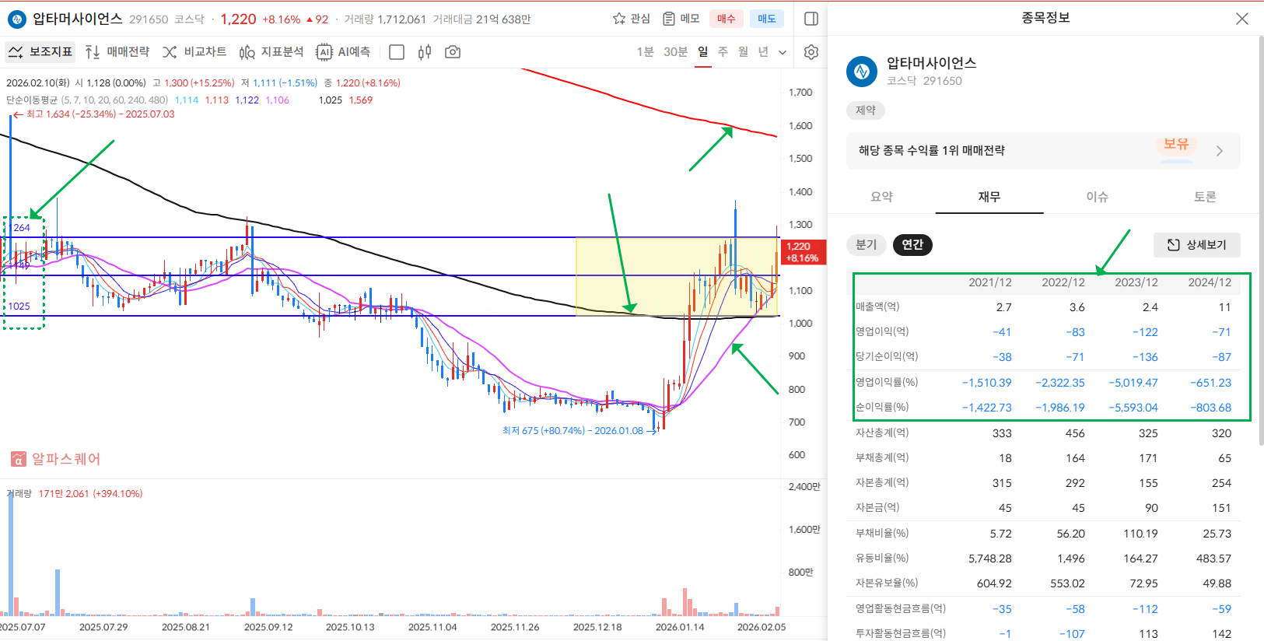
Task: Click the current price tag 1,220 on axis
Action: pos(802,251)
